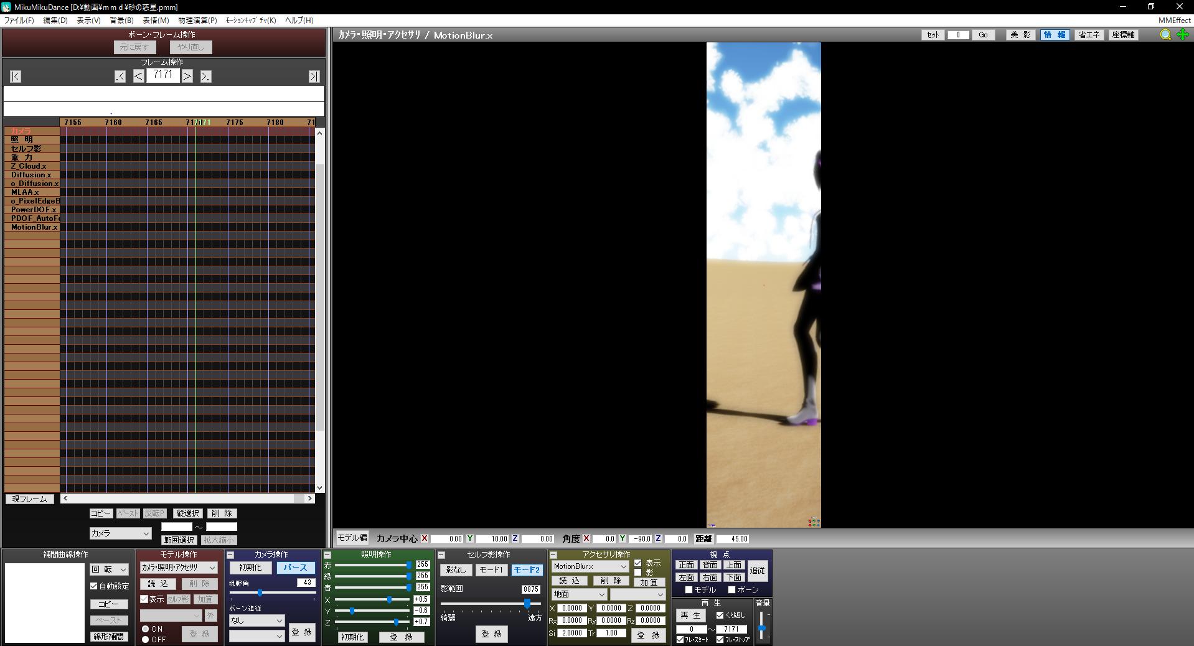Image resolution: width=1194 pixels, height=646 pixels.
Task: Click the 線形補間 button
Action: click(109, 637)
